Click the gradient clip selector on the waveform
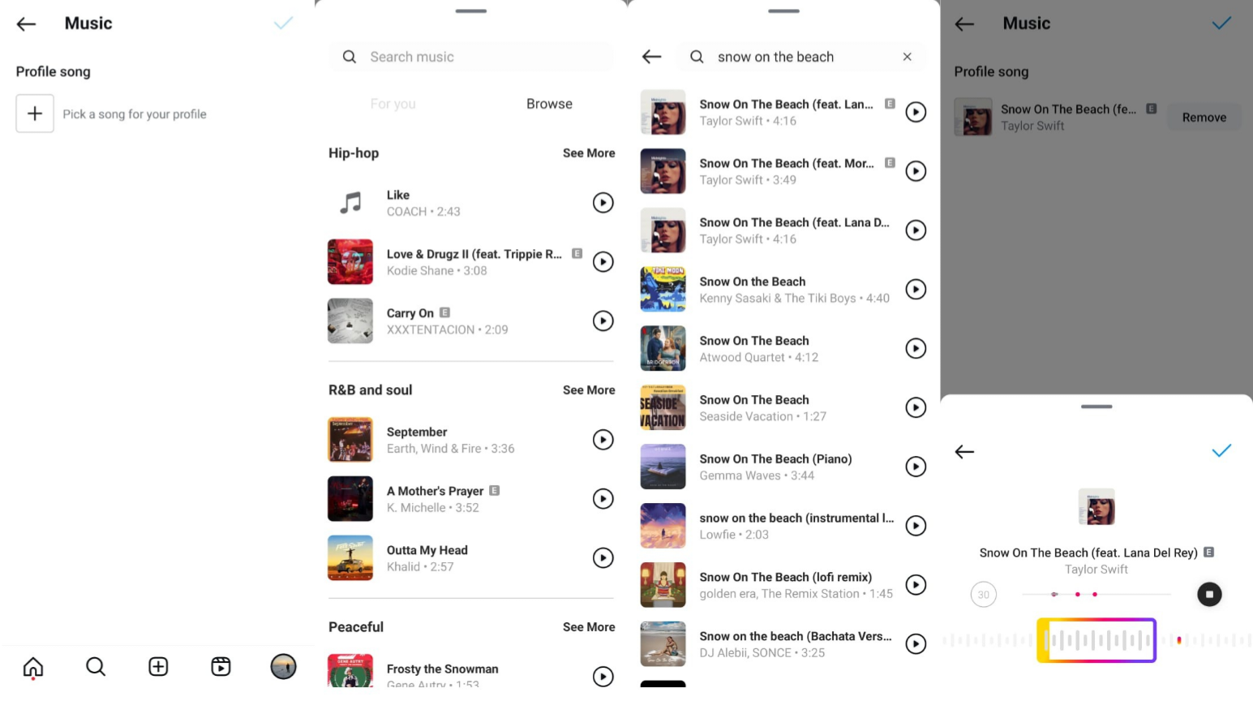 [1096, 640]
